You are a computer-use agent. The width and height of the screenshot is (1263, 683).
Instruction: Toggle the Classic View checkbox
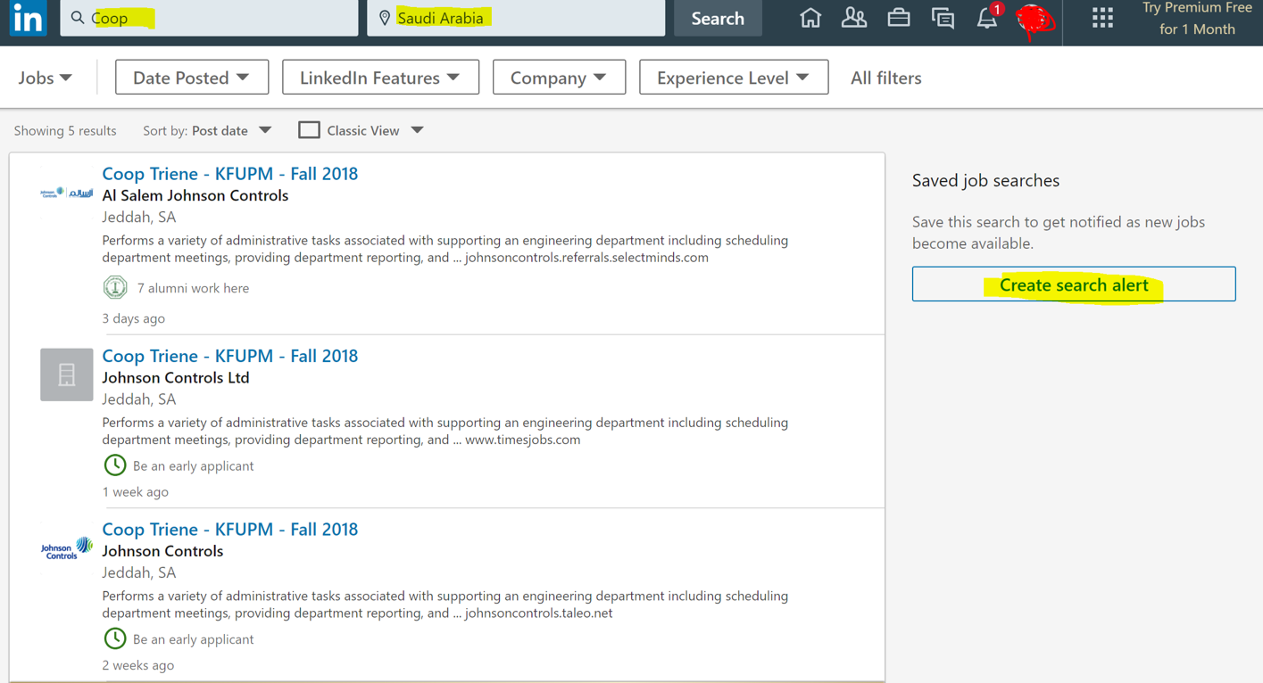pyautogui.click(x=309, y=130)
